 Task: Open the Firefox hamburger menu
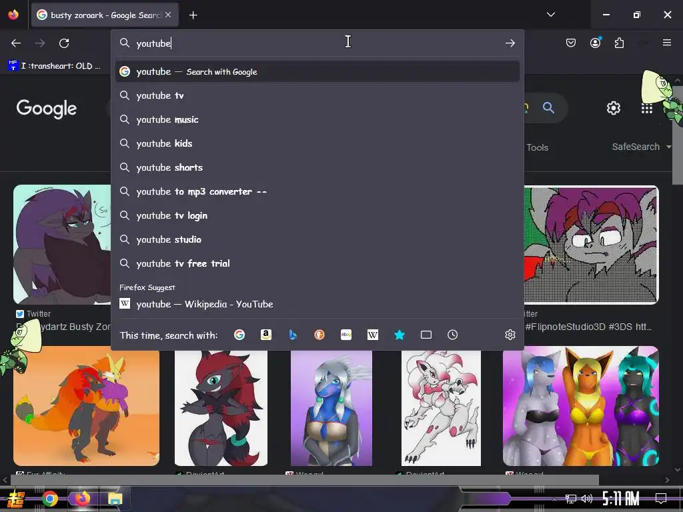(x=666, y=43)
